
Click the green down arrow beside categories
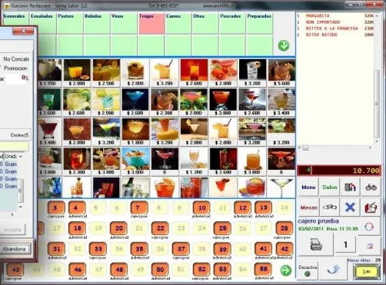(x=284, y=45)
